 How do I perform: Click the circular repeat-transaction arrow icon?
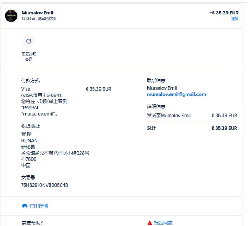(28, 41)
